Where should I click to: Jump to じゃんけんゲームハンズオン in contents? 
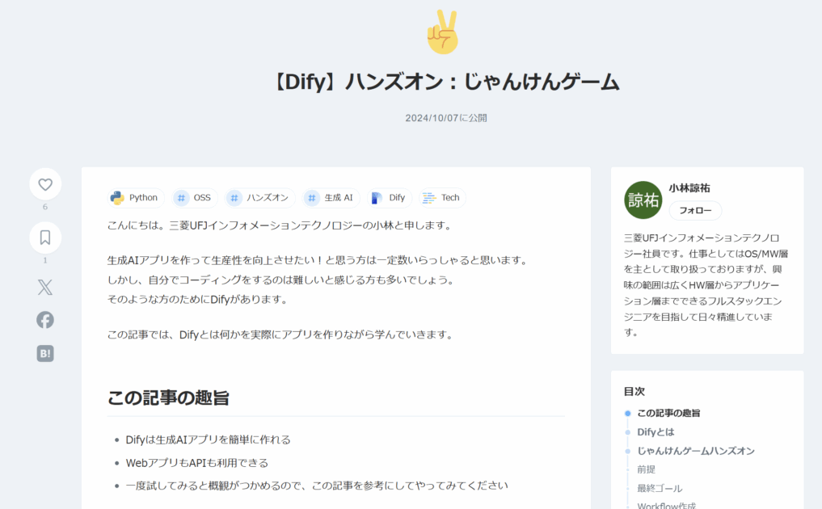(696, 451)
